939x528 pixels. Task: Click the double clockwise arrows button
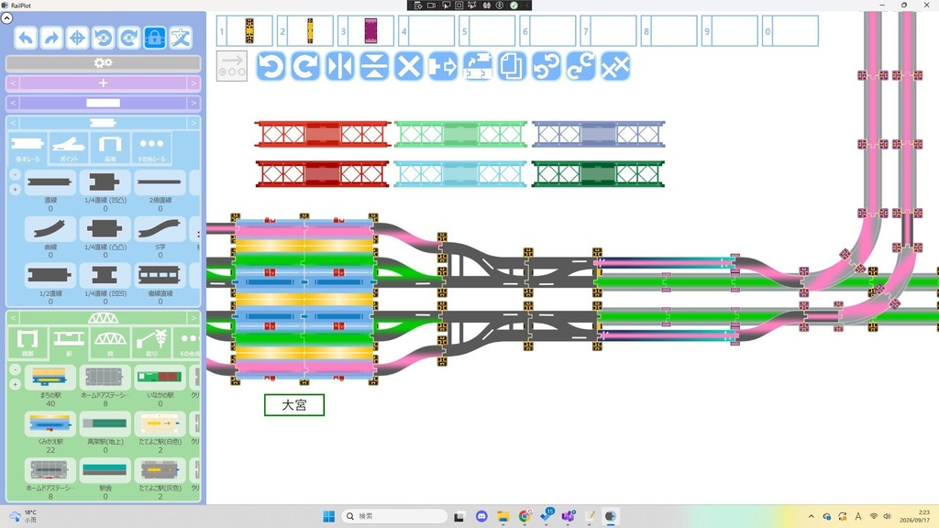point(580,66)
